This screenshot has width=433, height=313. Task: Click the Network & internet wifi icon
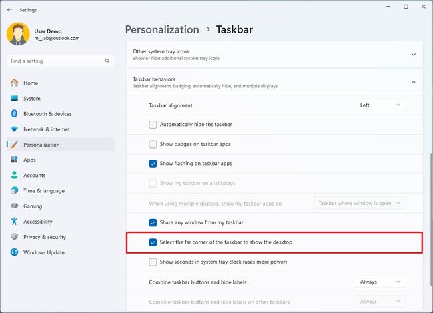pos(14,129)
